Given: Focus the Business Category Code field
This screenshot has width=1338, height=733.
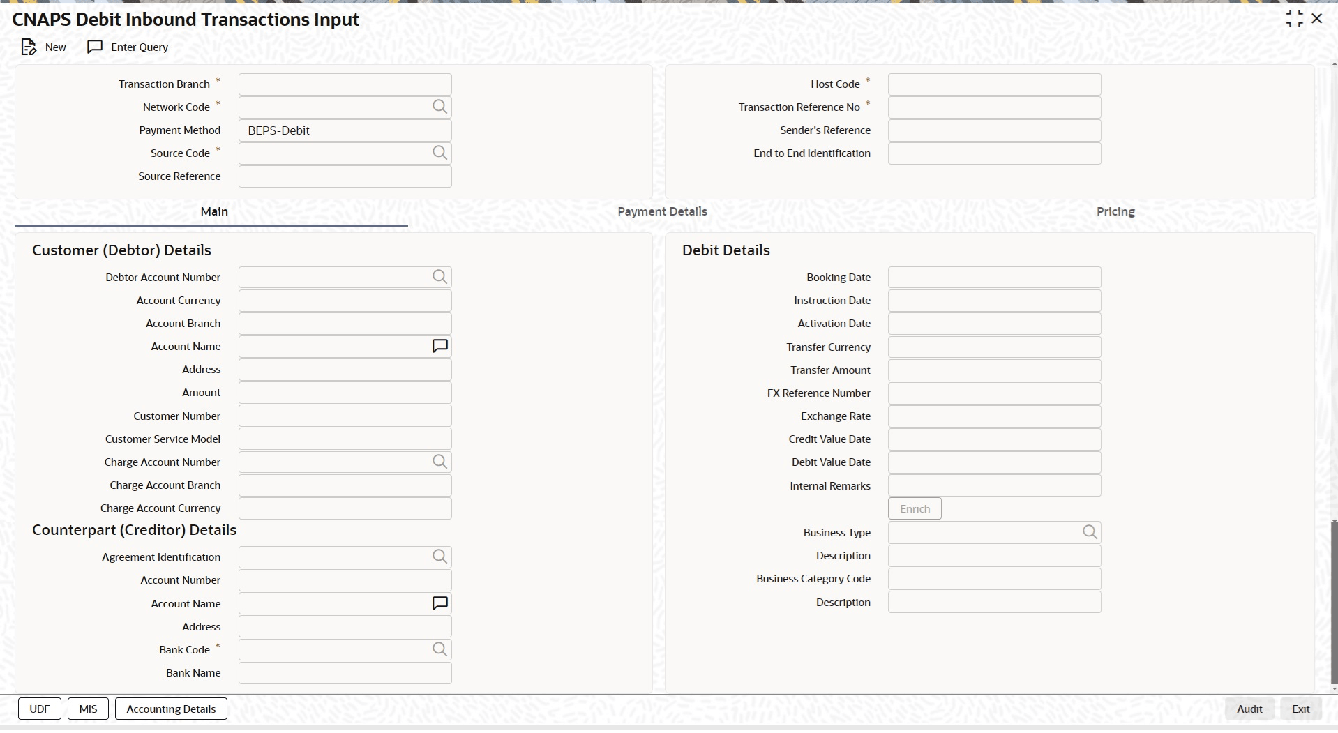Looking at the screenshot, I should pyautogui.click(x=995, y=579).
